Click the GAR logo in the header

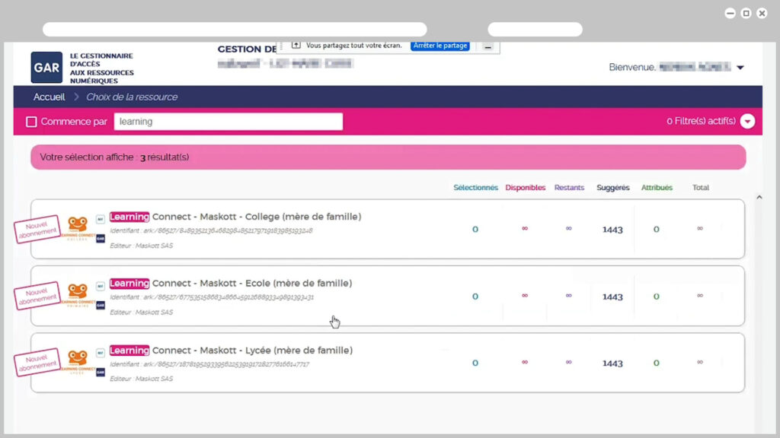[46, 68]
